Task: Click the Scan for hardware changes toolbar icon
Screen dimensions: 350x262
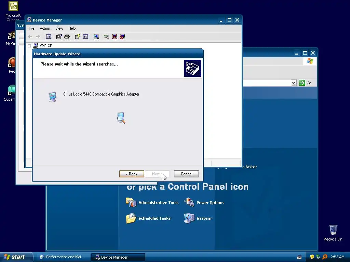Action: pyautogui.click(x=96, y=37)
